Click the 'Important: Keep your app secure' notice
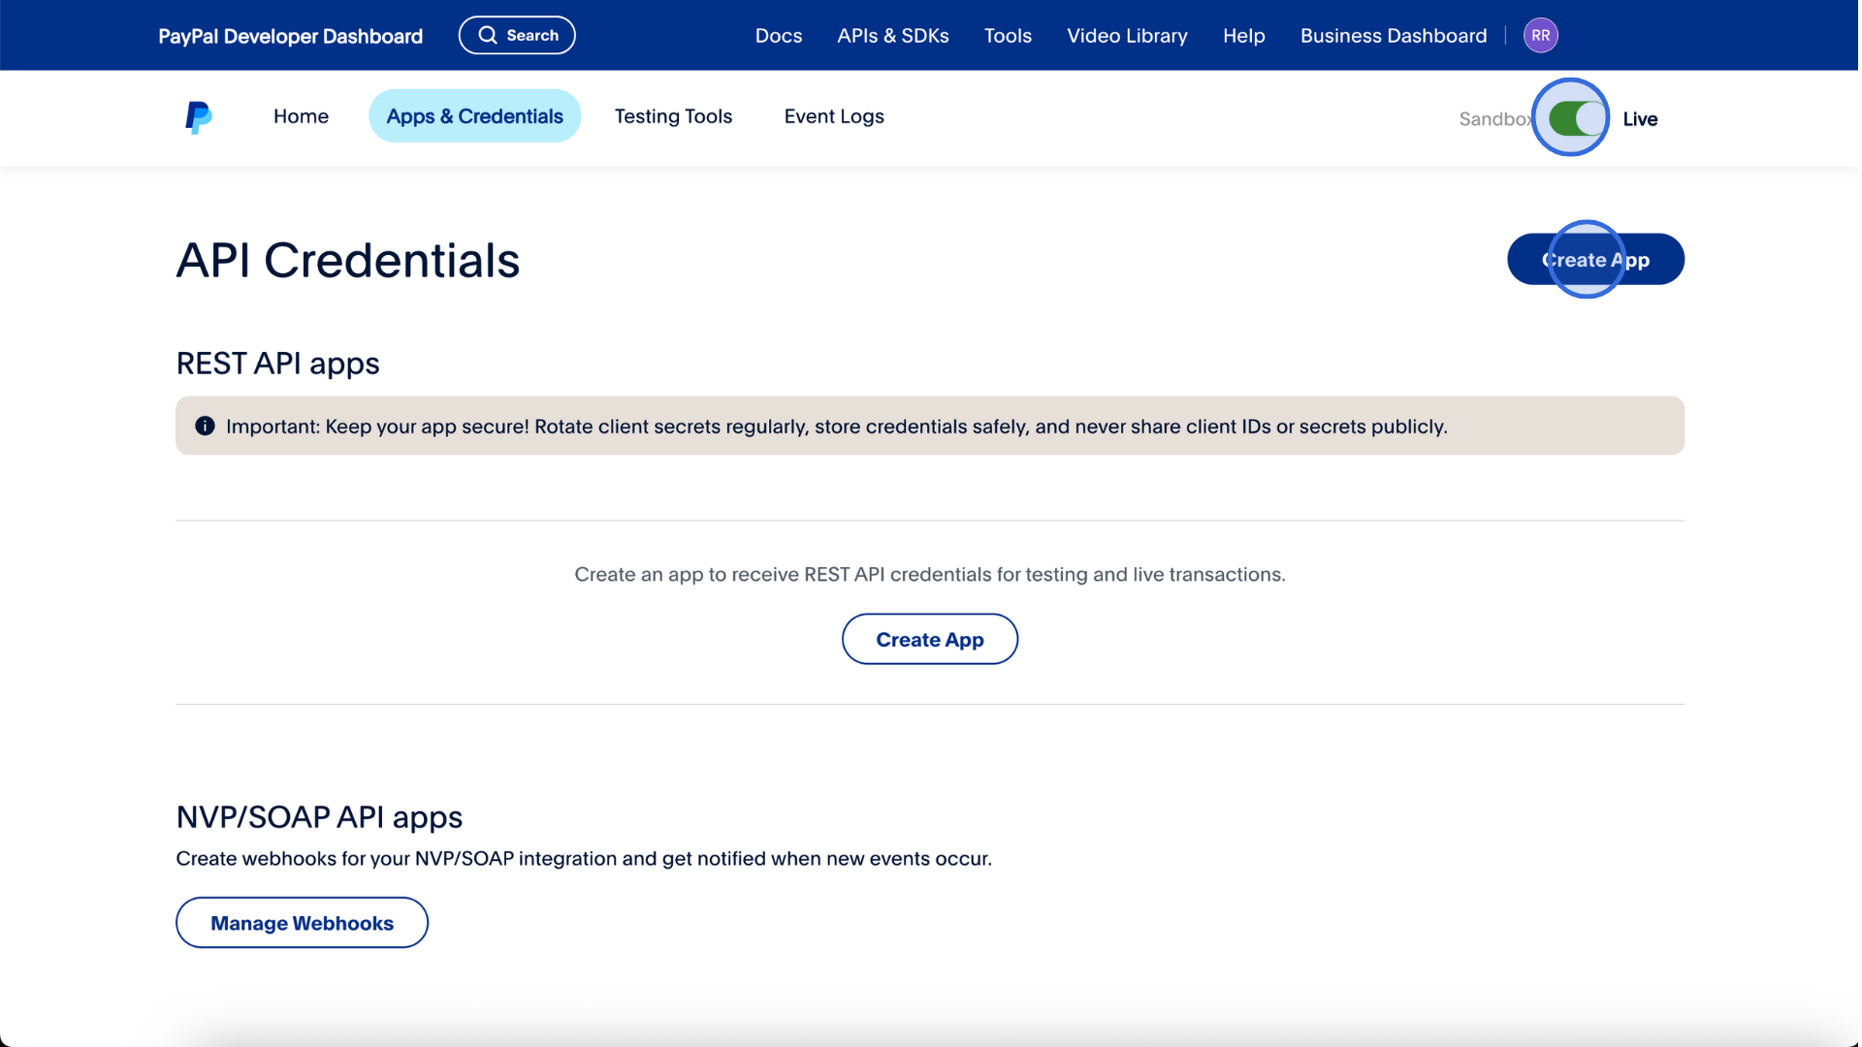 pos(930,426)
